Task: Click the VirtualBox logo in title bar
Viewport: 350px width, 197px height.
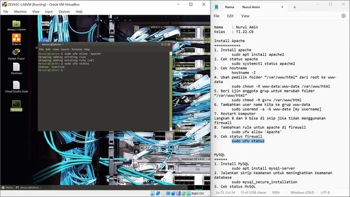Action: pyautogui.click(x=4, y=4)
